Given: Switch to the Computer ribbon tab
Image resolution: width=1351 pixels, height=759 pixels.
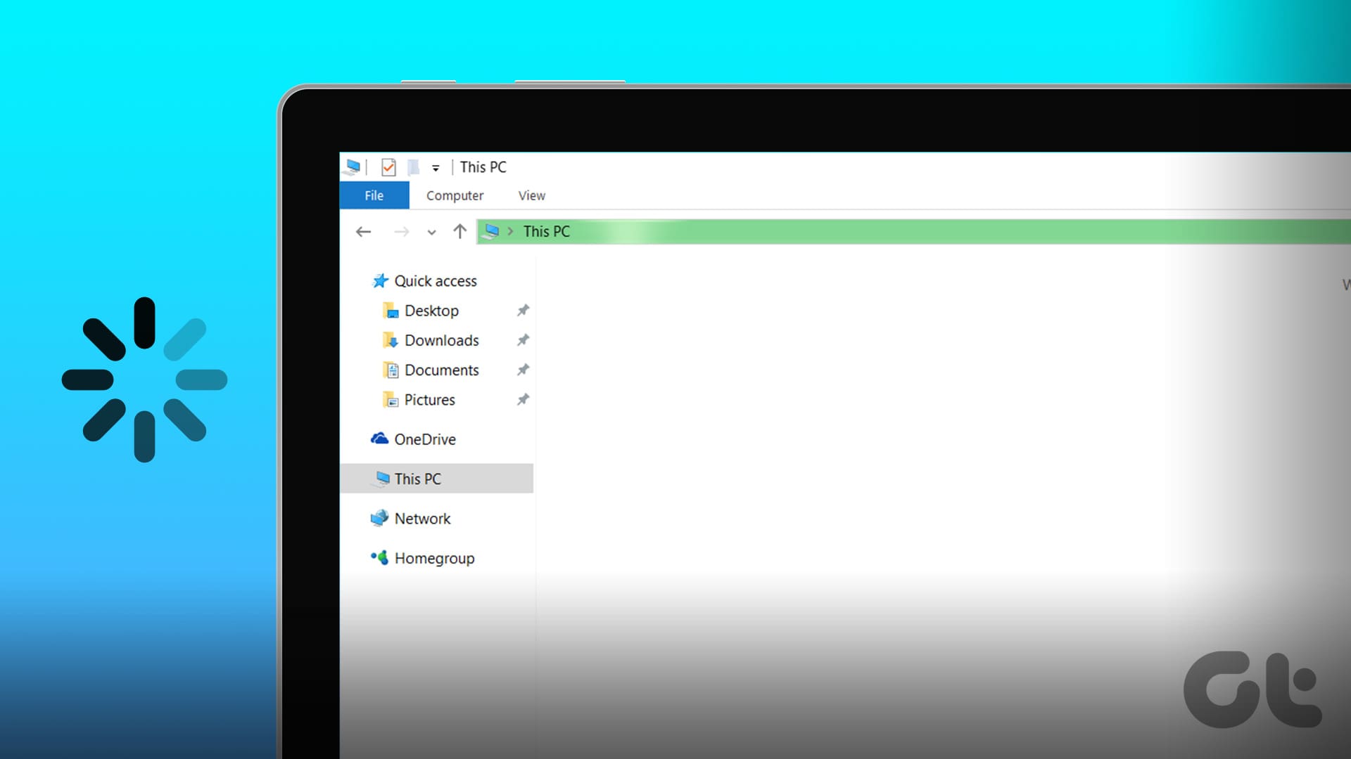Looking at the screenshot, I should click(455, 195).
